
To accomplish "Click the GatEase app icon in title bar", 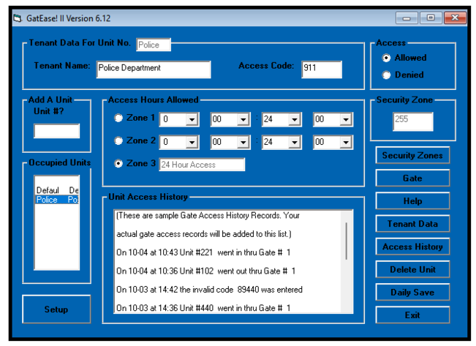I will [x=18, y=18].
